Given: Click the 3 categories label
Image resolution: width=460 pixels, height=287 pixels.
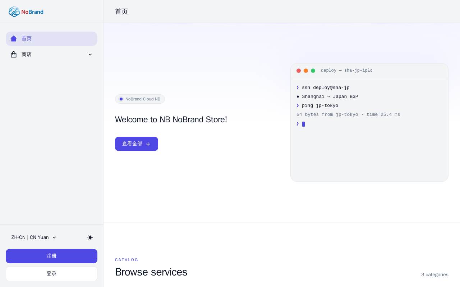Looking at the screenshot, I should click(435, 275).
